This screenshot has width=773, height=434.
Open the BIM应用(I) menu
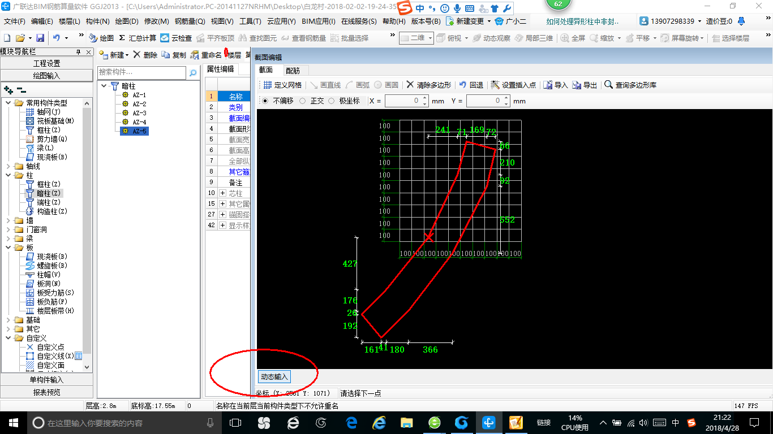tap(319, 21)
